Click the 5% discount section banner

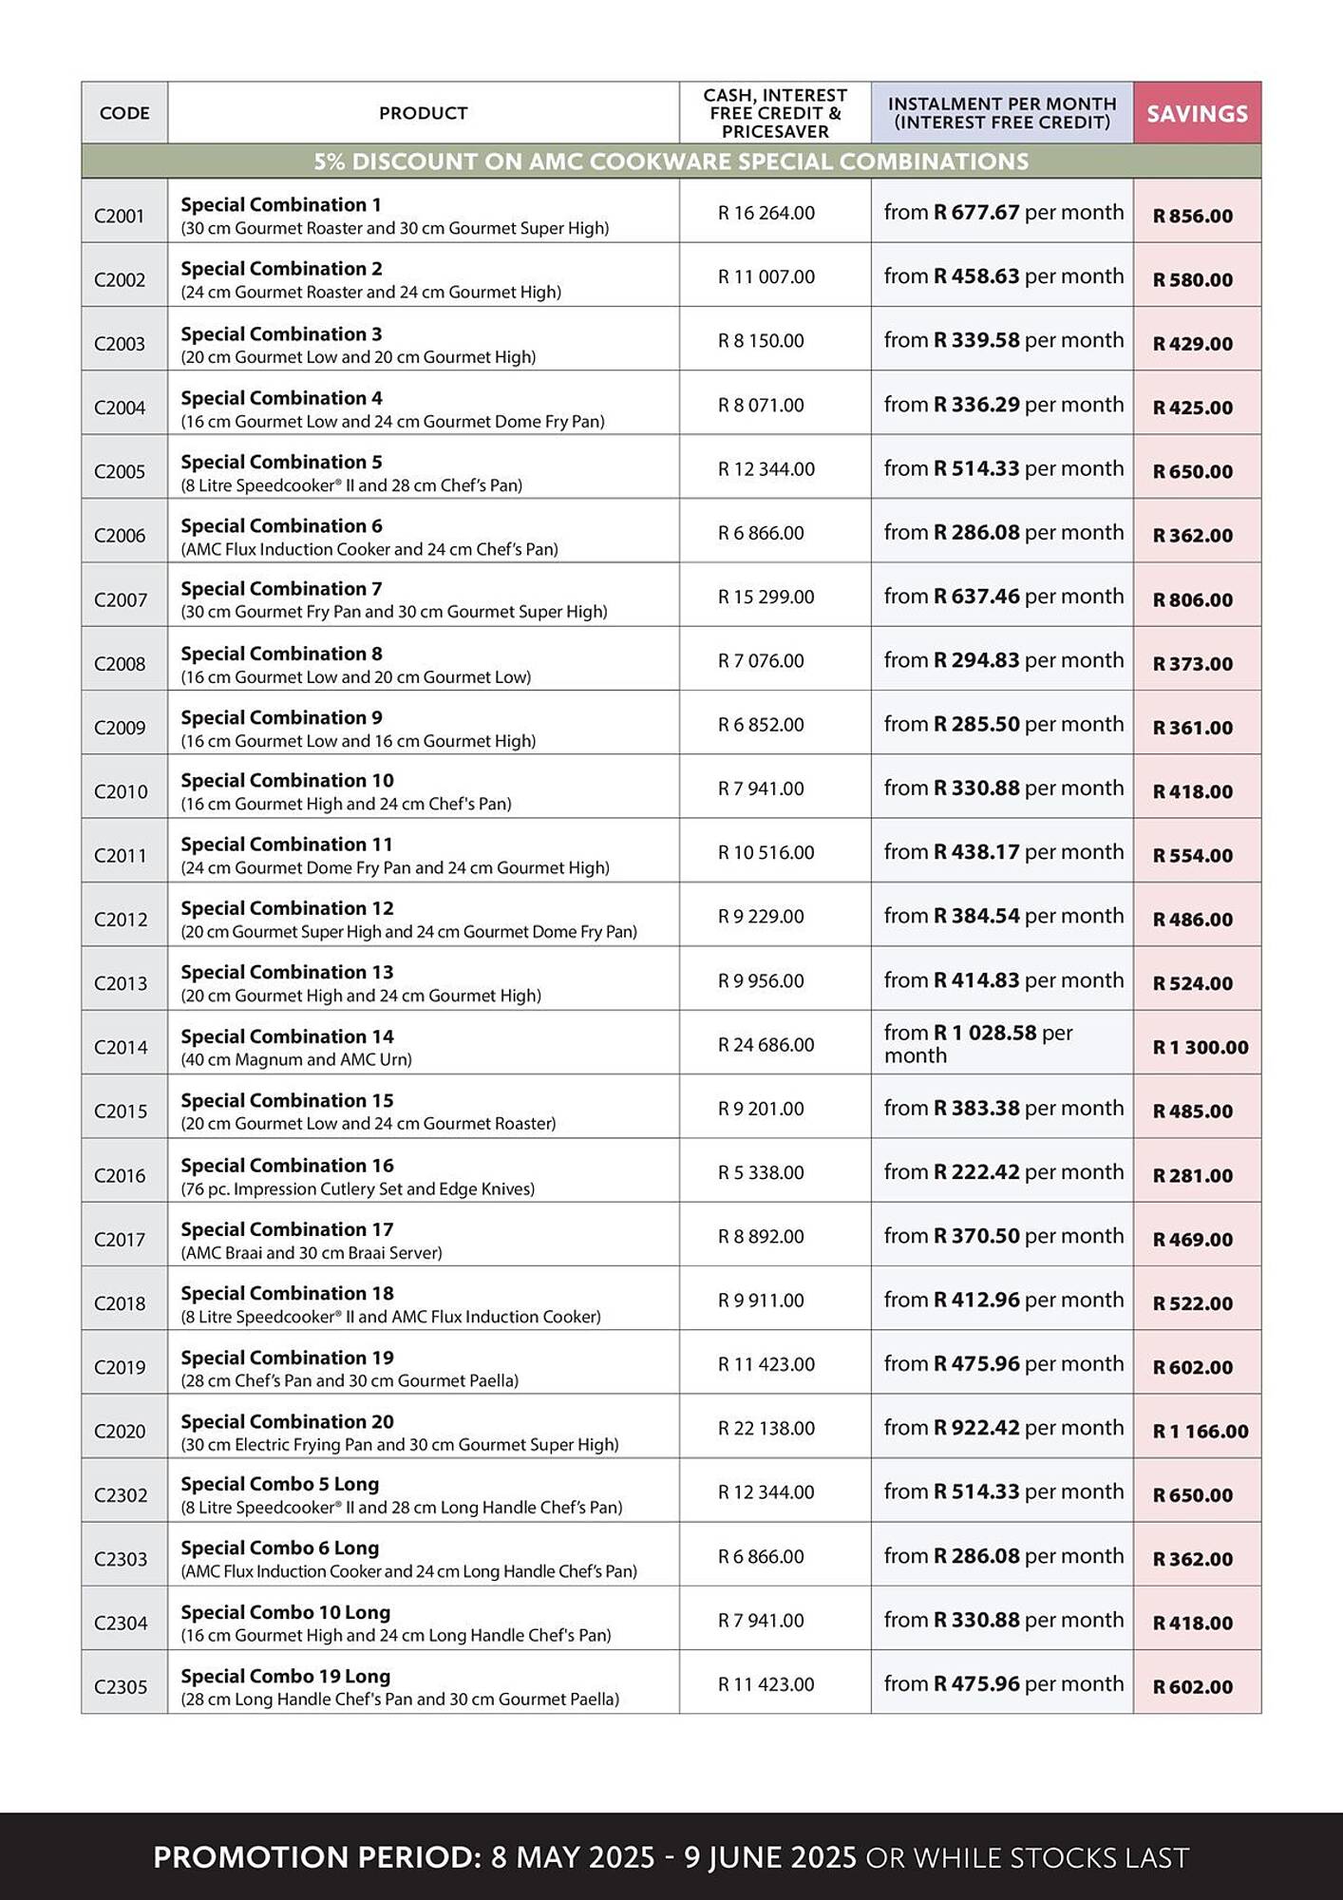pos(671,161)
